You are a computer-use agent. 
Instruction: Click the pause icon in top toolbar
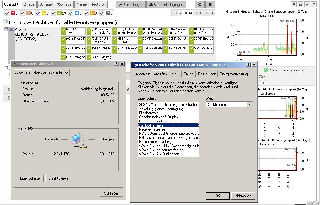(294, 4)
